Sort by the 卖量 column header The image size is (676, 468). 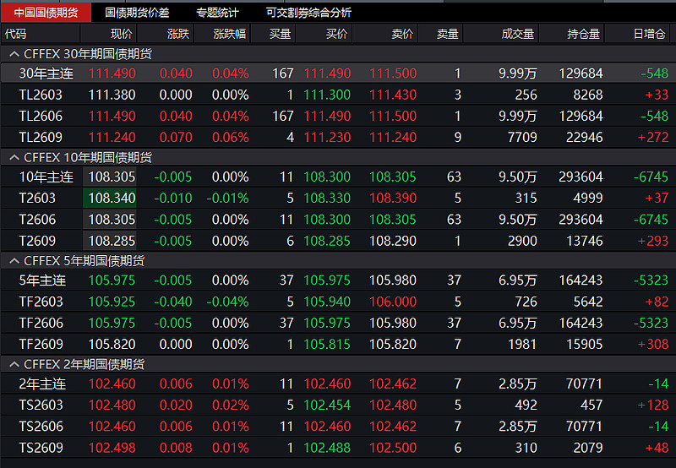(x=440, y=34)
